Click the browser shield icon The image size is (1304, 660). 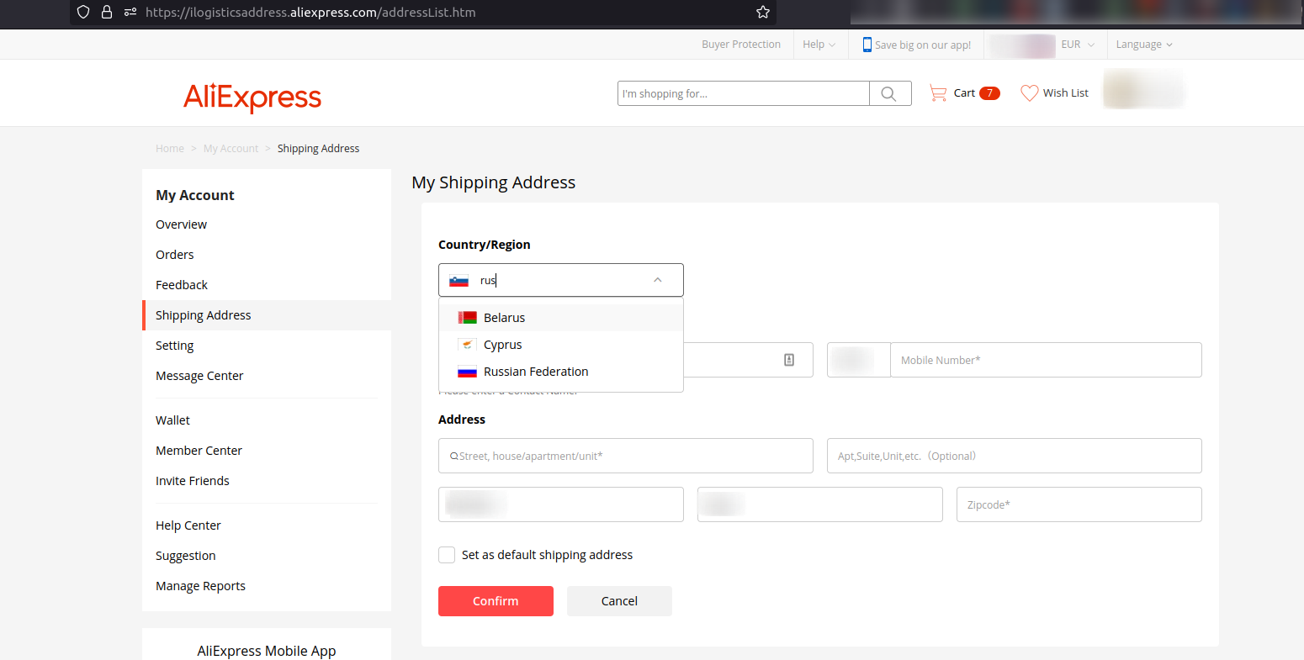pyautogui.click(x=83, y=12)
